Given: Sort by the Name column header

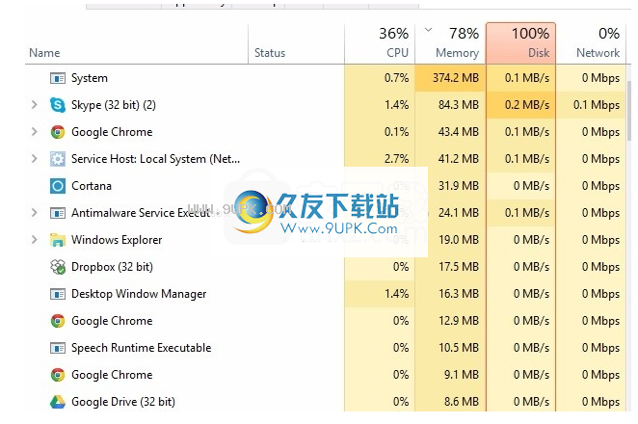Looking at the screenshot, I should pyautogui.click(x=44, y=53).
